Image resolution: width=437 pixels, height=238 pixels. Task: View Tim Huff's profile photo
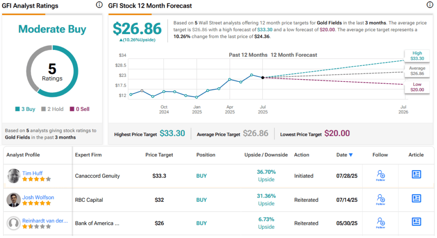click(13, 176)
